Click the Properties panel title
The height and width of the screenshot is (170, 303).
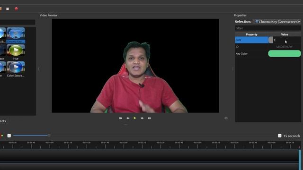tap(240, 15)
